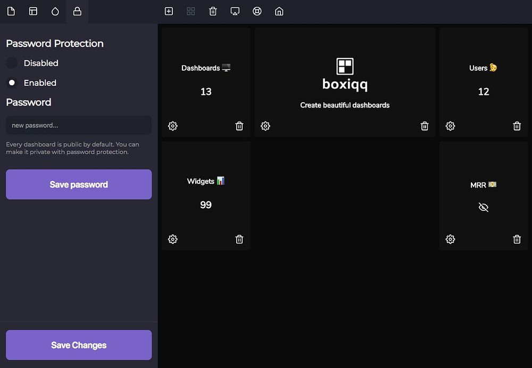Click the 'Create beautiful dashboards' text
Viewport: 532px width, 368px height.
345,105
